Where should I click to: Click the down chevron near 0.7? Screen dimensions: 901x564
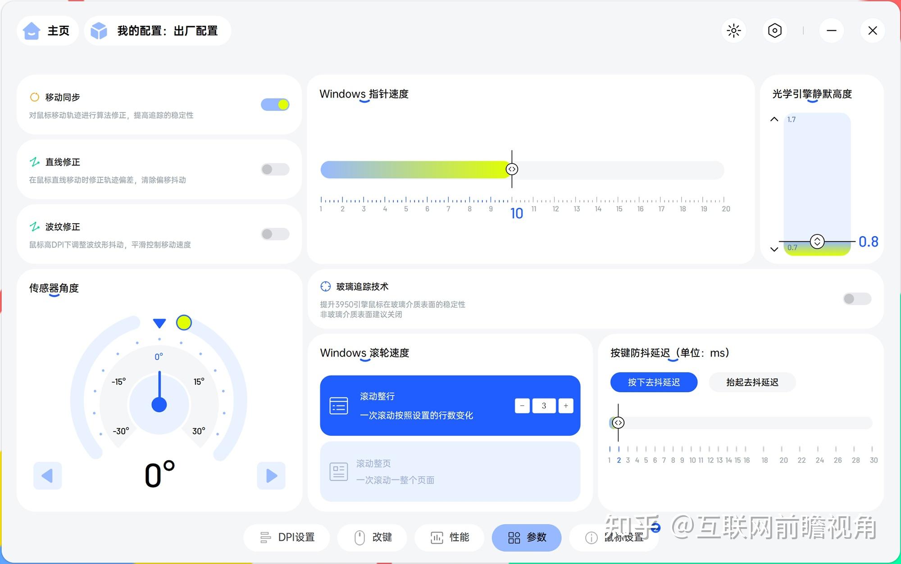[774, 249]
